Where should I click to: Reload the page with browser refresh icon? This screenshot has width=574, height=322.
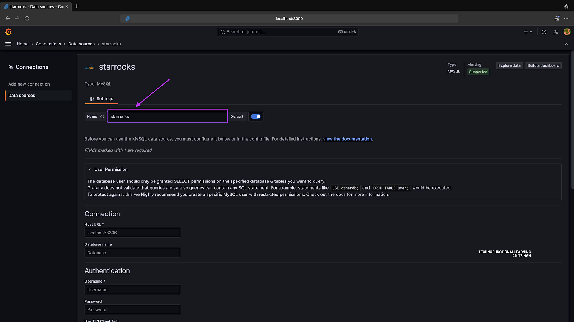(x=27, y=18)
